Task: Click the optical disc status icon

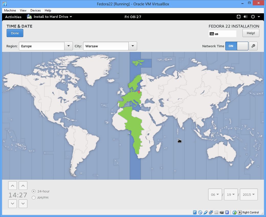Action: pyautogui.click(x=200, y=212)
